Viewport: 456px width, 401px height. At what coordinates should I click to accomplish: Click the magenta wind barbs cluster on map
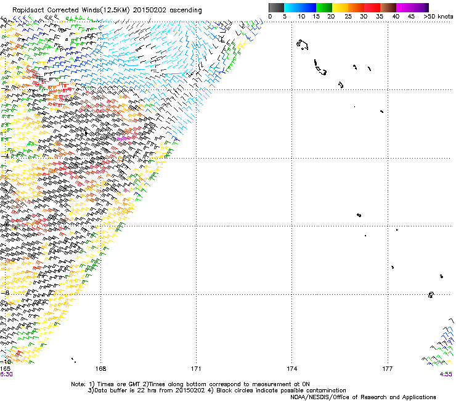(x=122, y=139)
